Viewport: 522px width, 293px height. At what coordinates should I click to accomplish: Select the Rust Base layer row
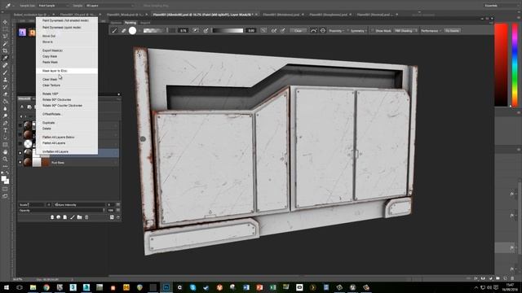tap(69, 163)
